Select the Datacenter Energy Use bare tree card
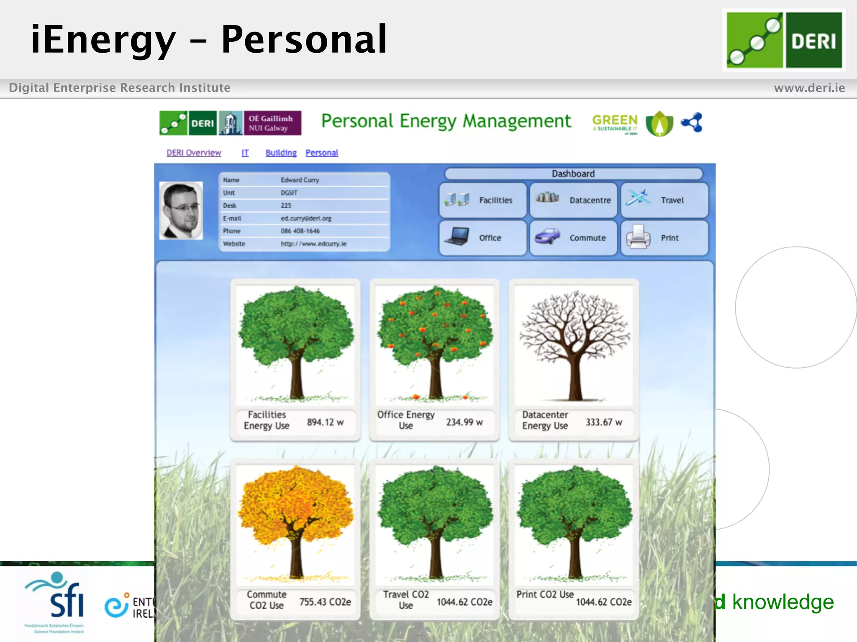The width and height of the screenshot is (857, 642). click(573, 360)
